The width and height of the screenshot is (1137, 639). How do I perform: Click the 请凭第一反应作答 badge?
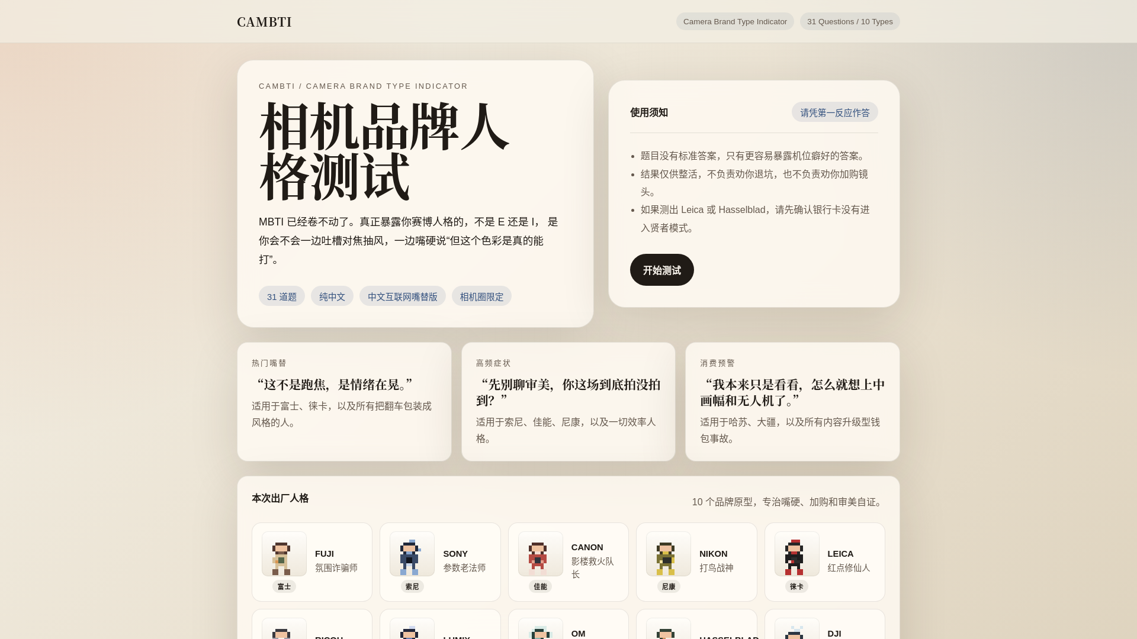(835, 112)
